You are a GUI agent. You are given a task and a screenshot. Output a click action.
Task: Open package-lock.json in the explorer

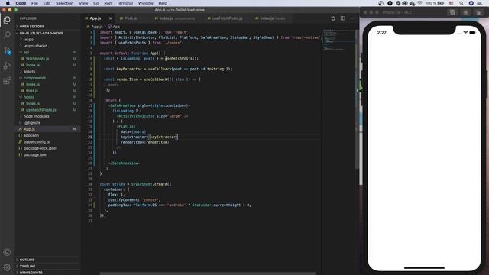click(47, 148)
